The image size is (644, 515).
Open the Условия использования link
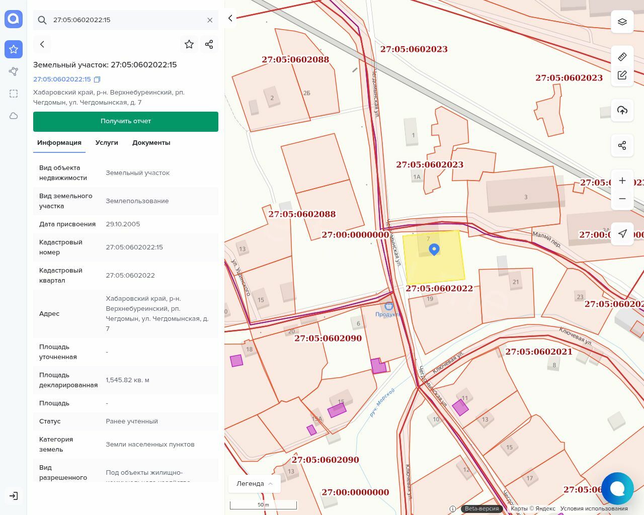[594, 508]
